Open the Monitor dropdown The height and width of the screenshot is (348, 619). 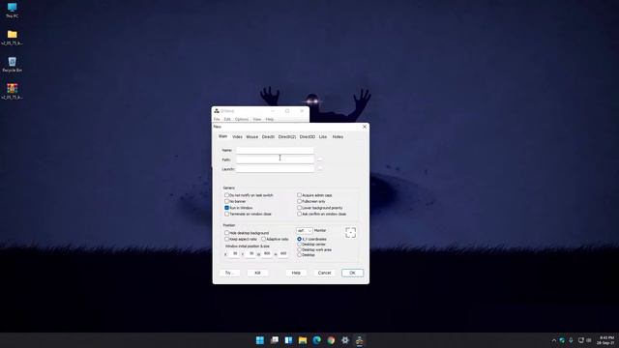pyautogui.click(x=304, y=230)
